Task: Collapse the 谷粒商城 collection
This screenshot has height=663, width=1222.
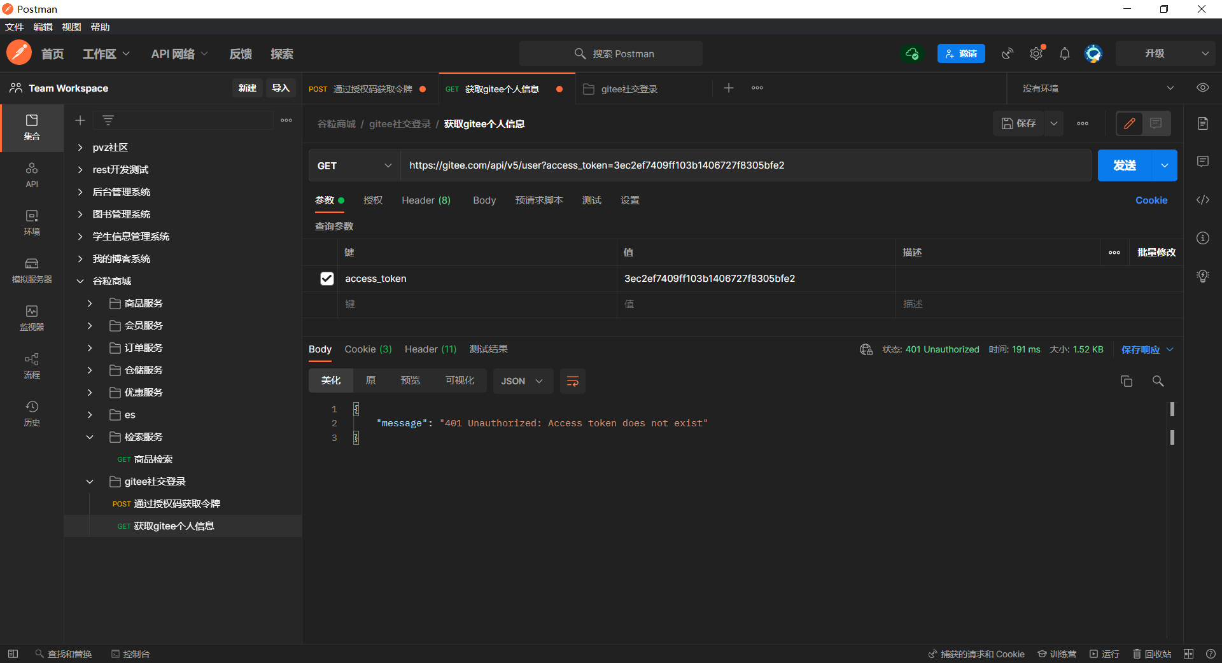Action: [x=80, y=281]
